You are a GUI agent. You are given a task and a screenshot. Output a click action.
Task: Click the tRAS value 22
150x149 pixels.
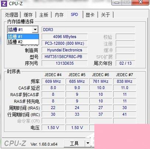point(53,108)
